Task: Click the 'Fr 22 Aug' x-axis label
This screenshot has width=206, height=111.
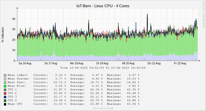Action: (180, 63)
